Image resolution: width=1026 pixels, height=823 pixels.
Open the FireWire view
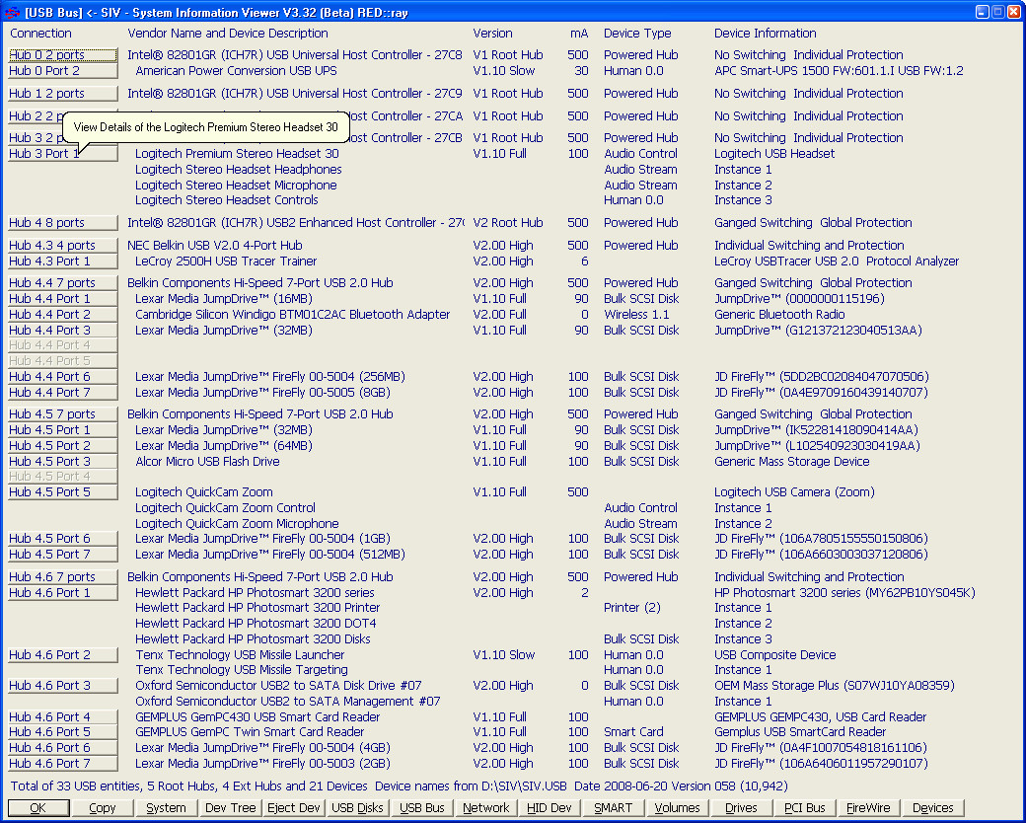tap(868, 808)
